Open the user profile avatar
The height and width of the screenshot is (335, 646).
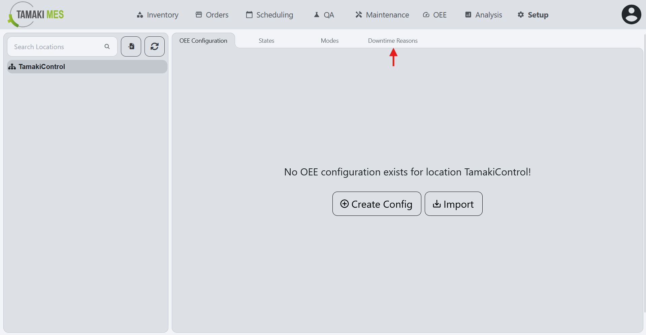(x=631, y=14)
